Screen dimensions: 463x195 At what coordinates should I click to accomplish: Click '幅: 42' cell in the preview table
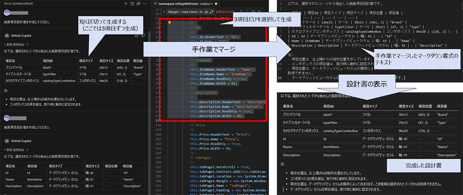coord(404,139)
